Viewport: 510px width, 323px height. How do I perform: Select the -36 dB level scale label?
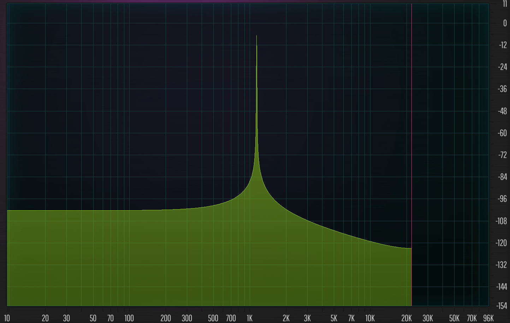(503, 89)
